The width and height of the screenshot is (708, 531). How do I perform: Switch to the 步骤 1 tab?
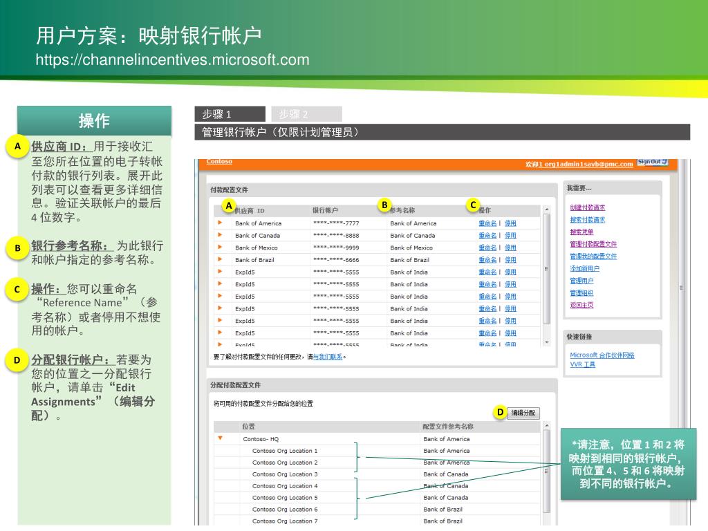[x=230, y=114]
